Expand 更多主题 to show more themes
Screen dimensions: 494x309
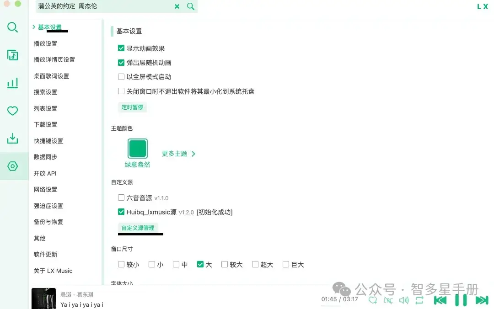178,154
